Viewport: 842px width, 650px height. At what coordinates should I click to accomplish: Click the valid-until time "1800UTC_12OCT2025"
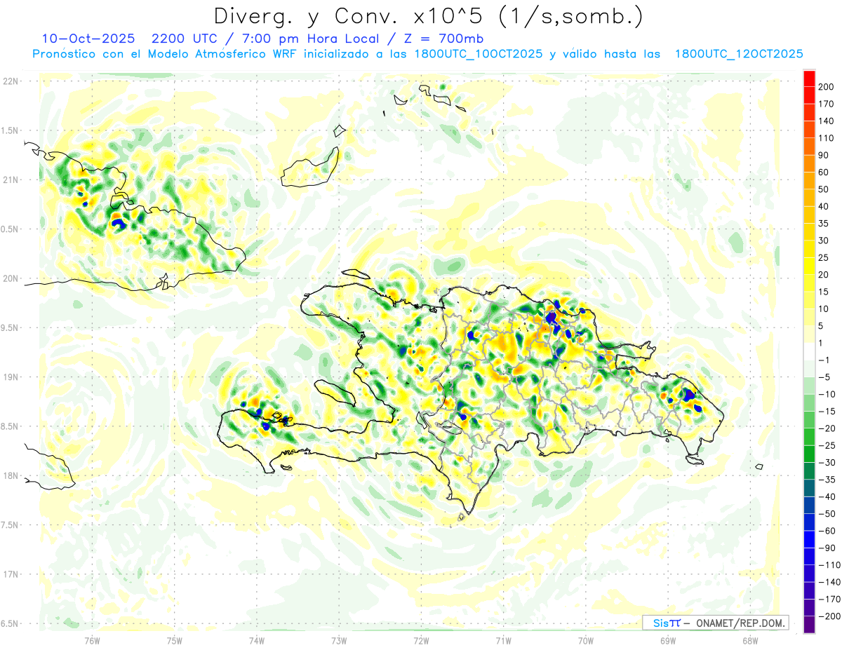pos(738,54)
